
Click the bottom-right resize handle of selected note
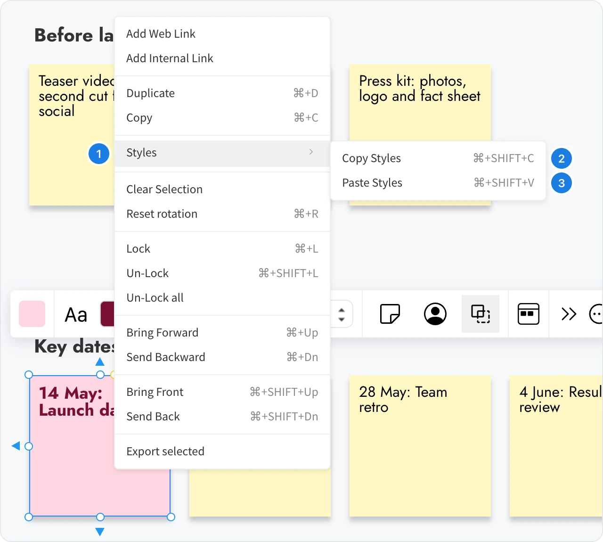(171, 517)
